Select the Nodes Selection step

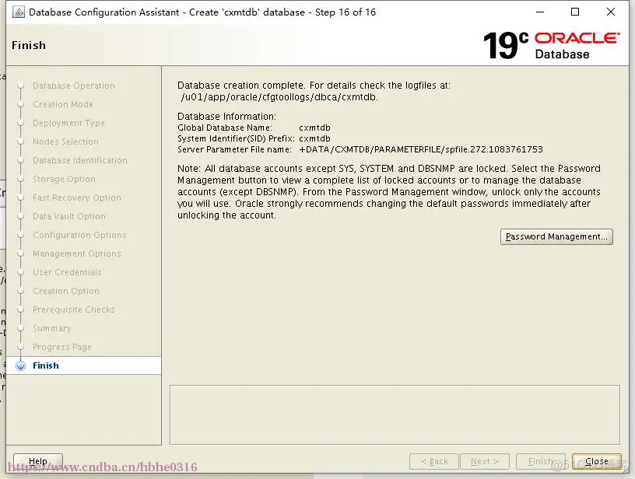coord(65,142)
